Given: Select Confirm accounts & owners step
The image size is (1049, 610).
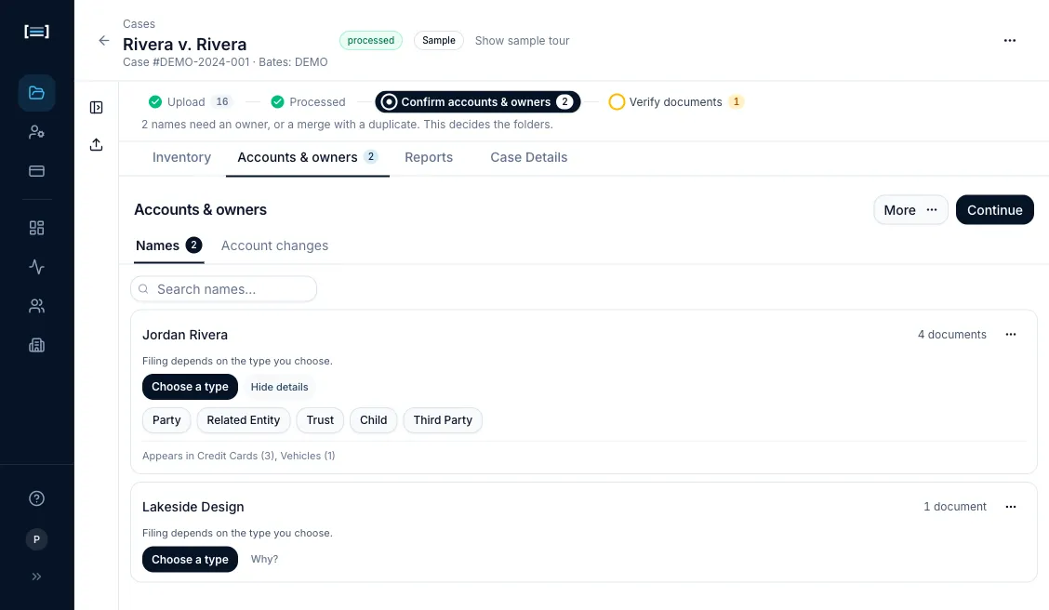Looking at the screenshot, I should click(478, 101).
